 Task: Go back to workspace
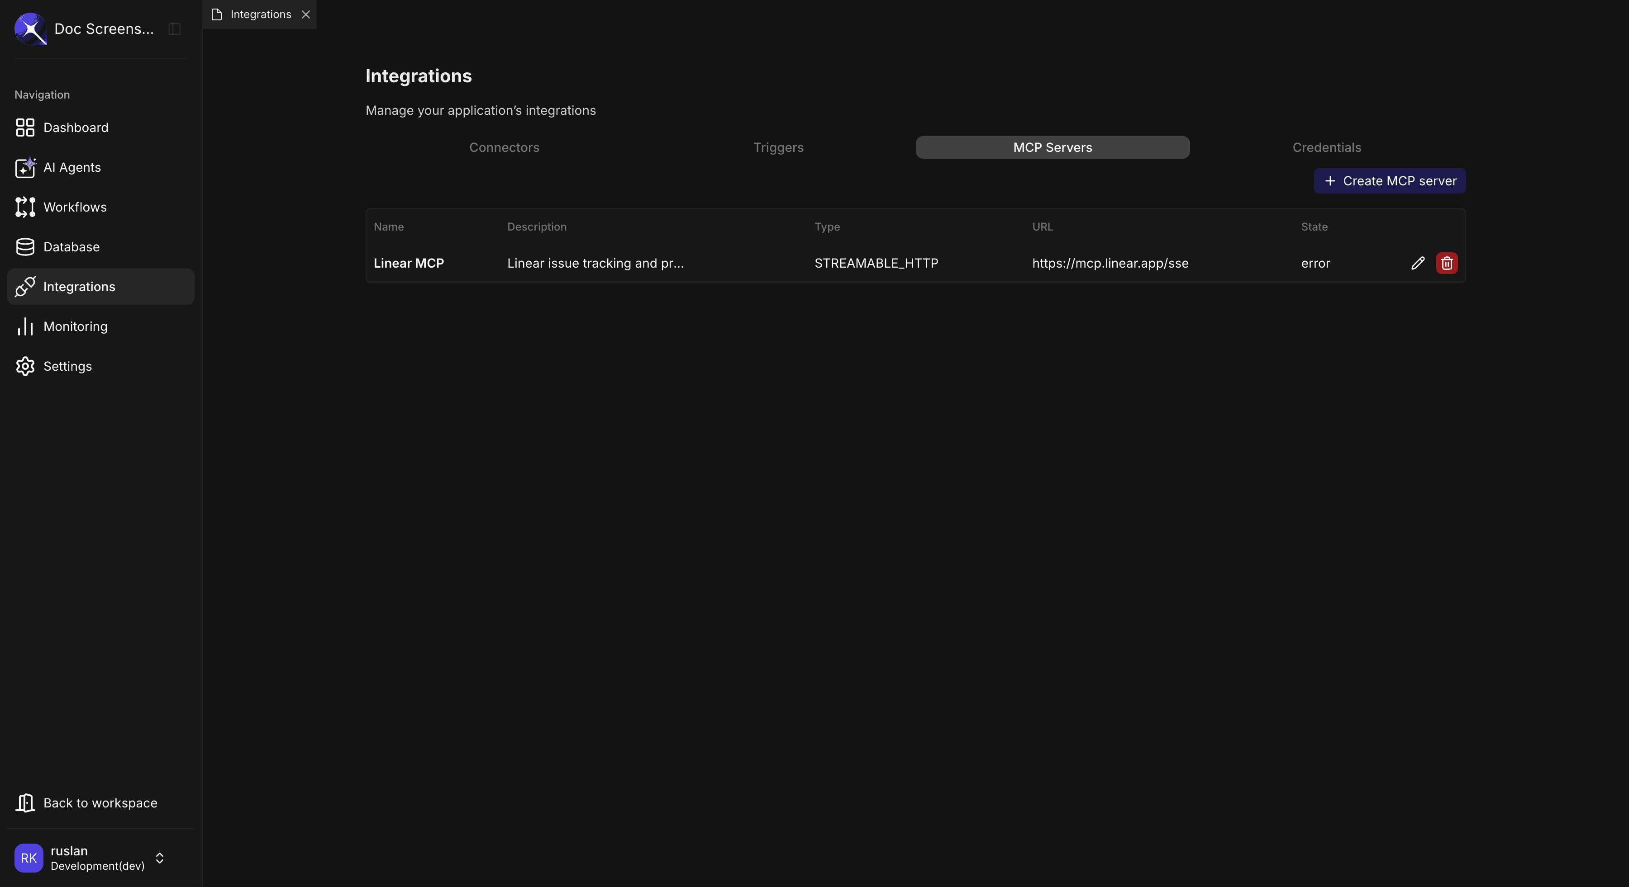coord(100,802)
